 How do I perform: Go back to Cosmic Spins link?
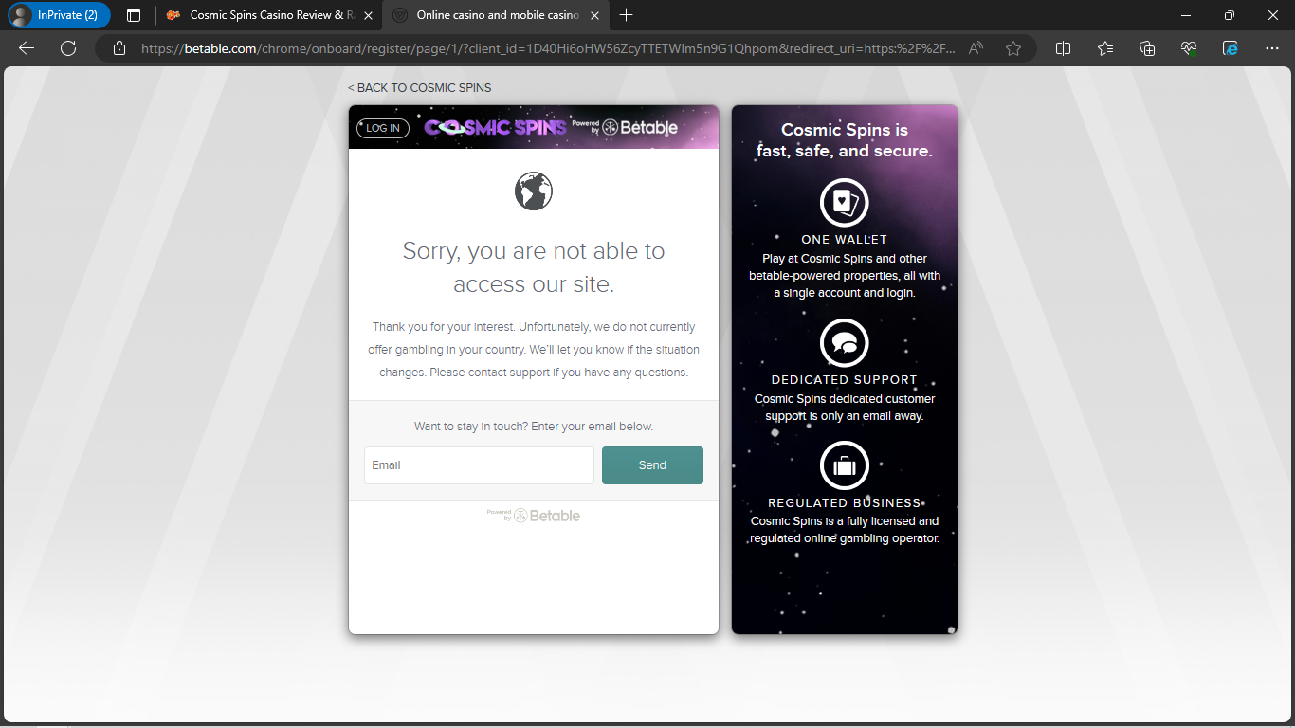pos(419,87)
